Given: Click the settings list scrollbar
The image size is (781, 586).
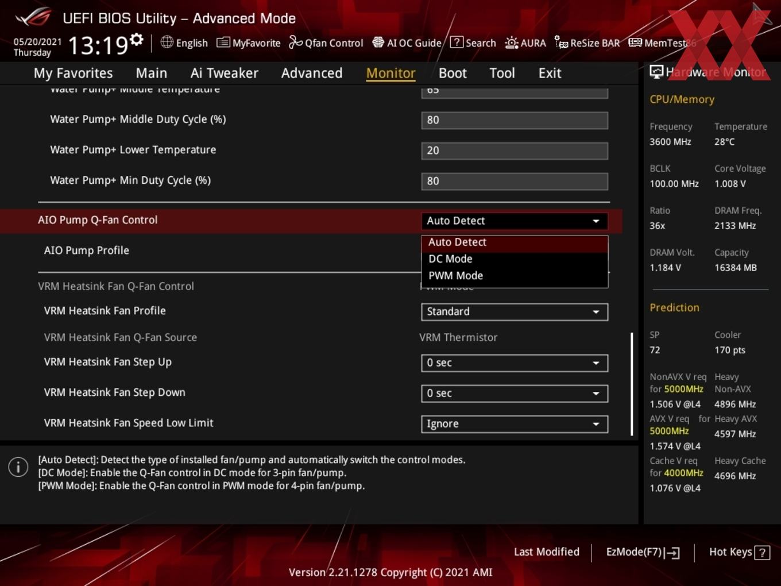Looking at the screenshot, I should (x=632, y=384).
